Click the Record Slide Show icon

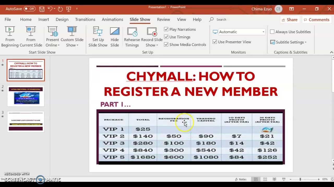pos(152,32)
